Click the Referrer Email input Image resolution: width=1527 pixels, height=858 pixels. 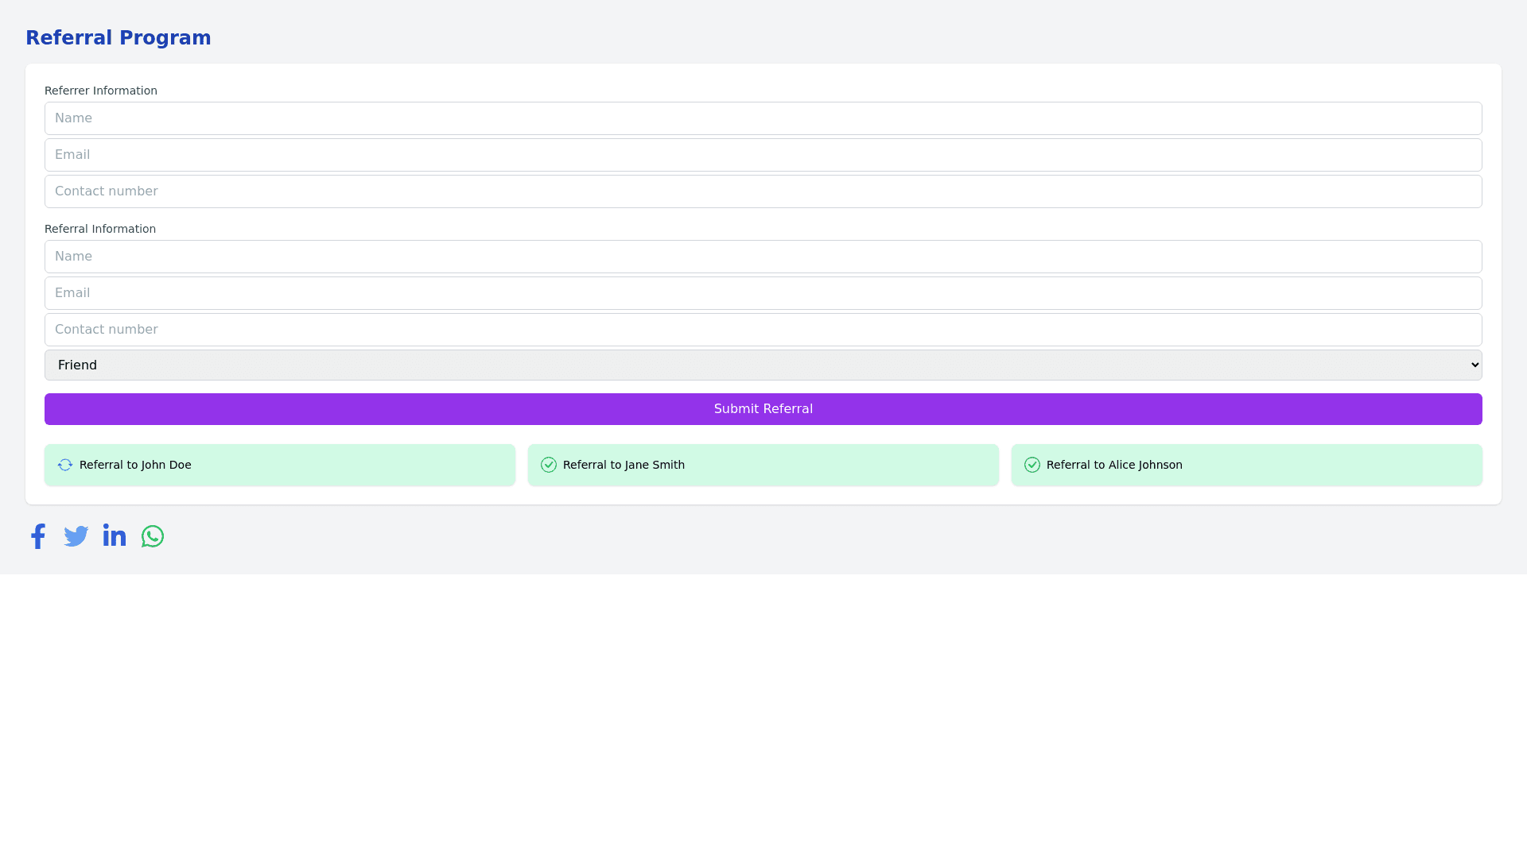pyautogui.click(x=763, y=155)
